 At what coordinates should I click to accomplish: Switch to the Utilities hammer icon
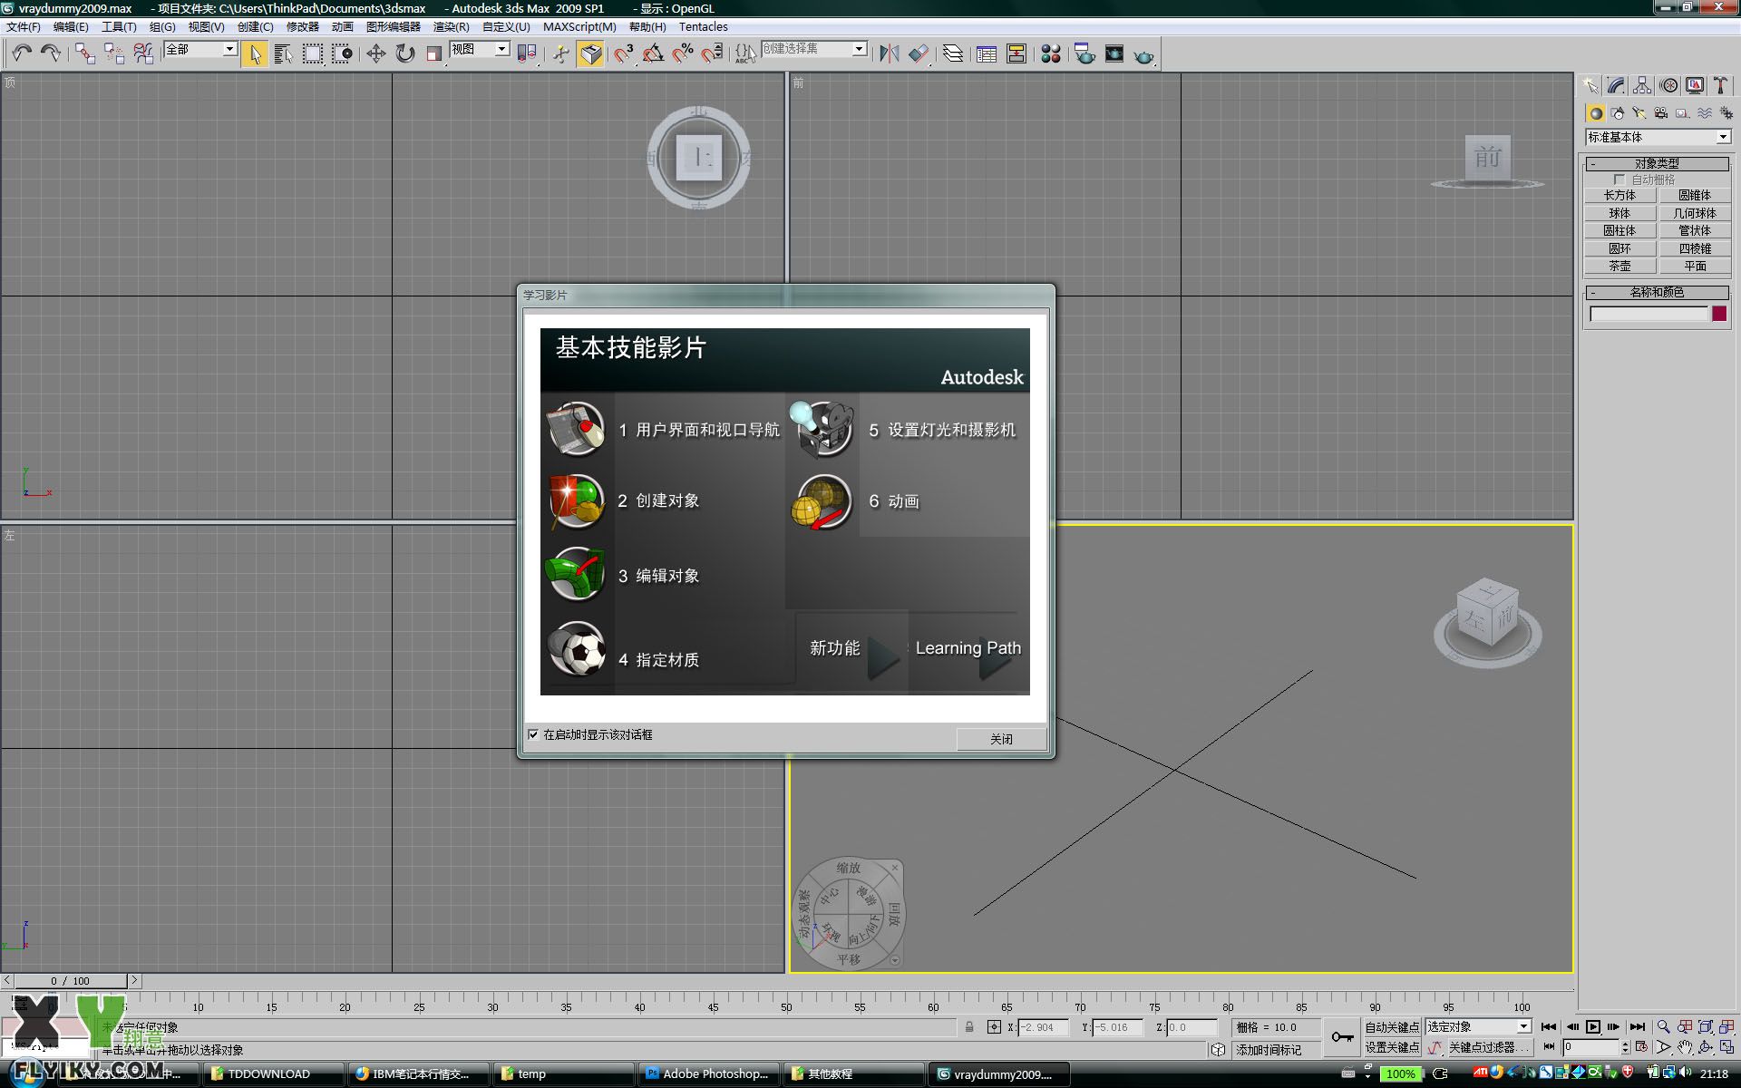(x=1720, y=85)
